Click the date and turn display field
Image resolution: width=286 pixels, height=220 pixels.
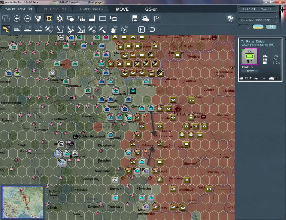click(257, 9)
